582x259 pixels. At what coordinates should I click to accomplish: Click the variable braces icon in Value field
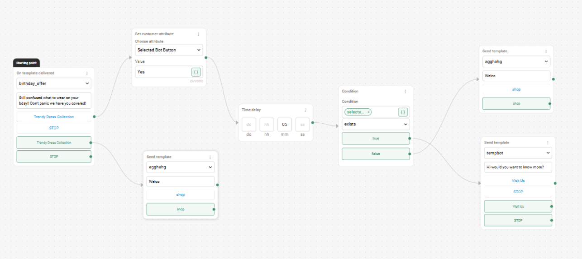pos(196,72)
